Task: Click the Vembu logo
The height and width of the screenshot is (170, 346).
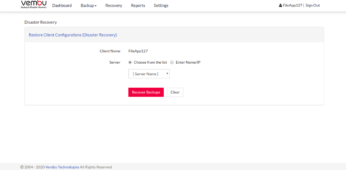Action: point(34,4)
